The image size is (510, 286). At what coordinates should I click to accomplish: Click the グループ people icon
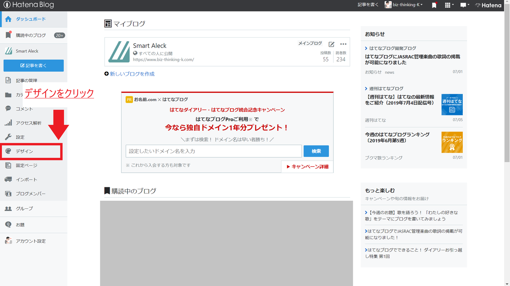(x=8, y=208)
